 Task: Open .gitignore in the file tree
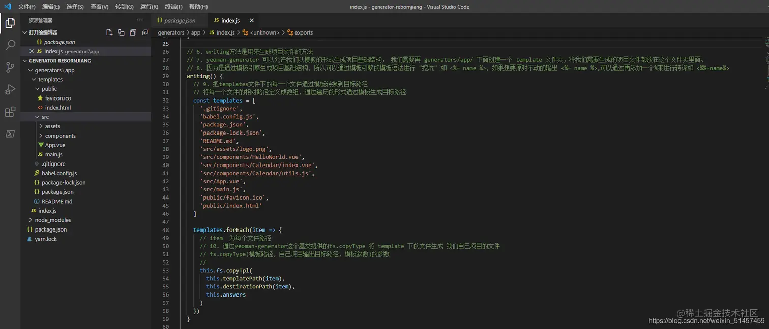point(53,164)
